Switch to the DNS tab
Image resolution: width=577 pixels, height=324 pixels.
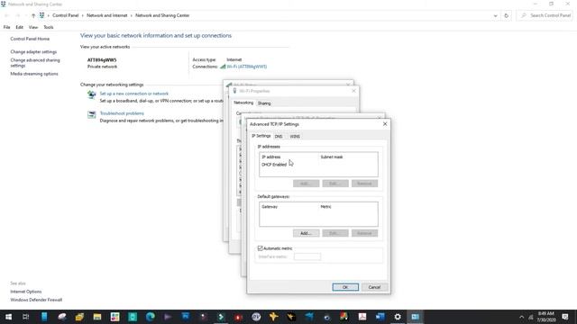[279, 136]
